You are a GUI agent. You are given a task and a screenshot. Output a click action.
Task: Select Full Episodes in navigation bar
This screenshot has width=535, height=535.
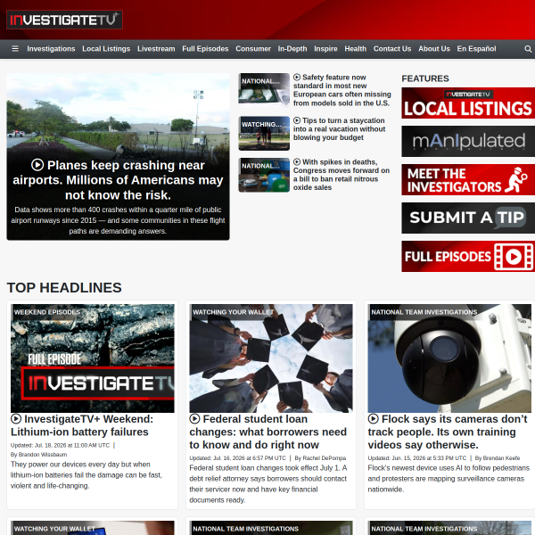tap(205, 49)
